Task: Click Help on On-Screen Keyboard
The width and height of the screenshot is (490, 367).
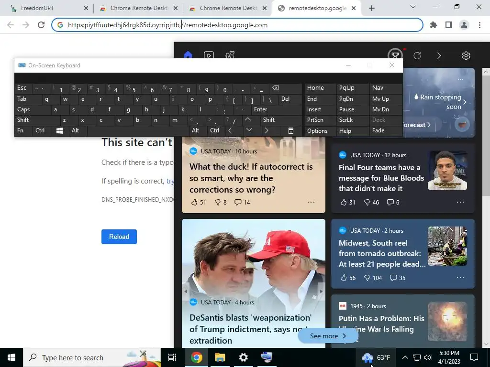Action: [x=352, y=131]
